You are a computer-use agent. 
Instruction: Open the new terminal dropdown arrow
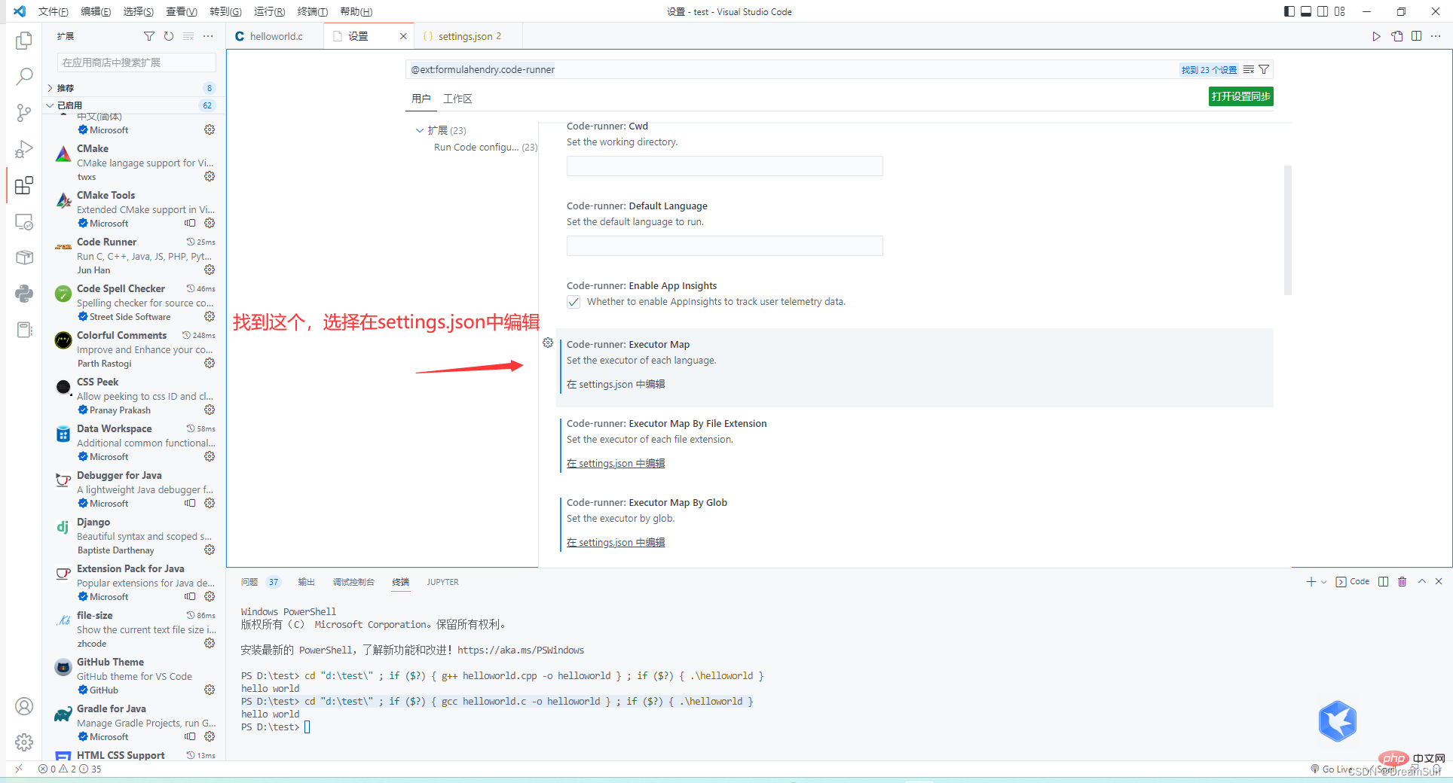click(x=1324, y=582)
